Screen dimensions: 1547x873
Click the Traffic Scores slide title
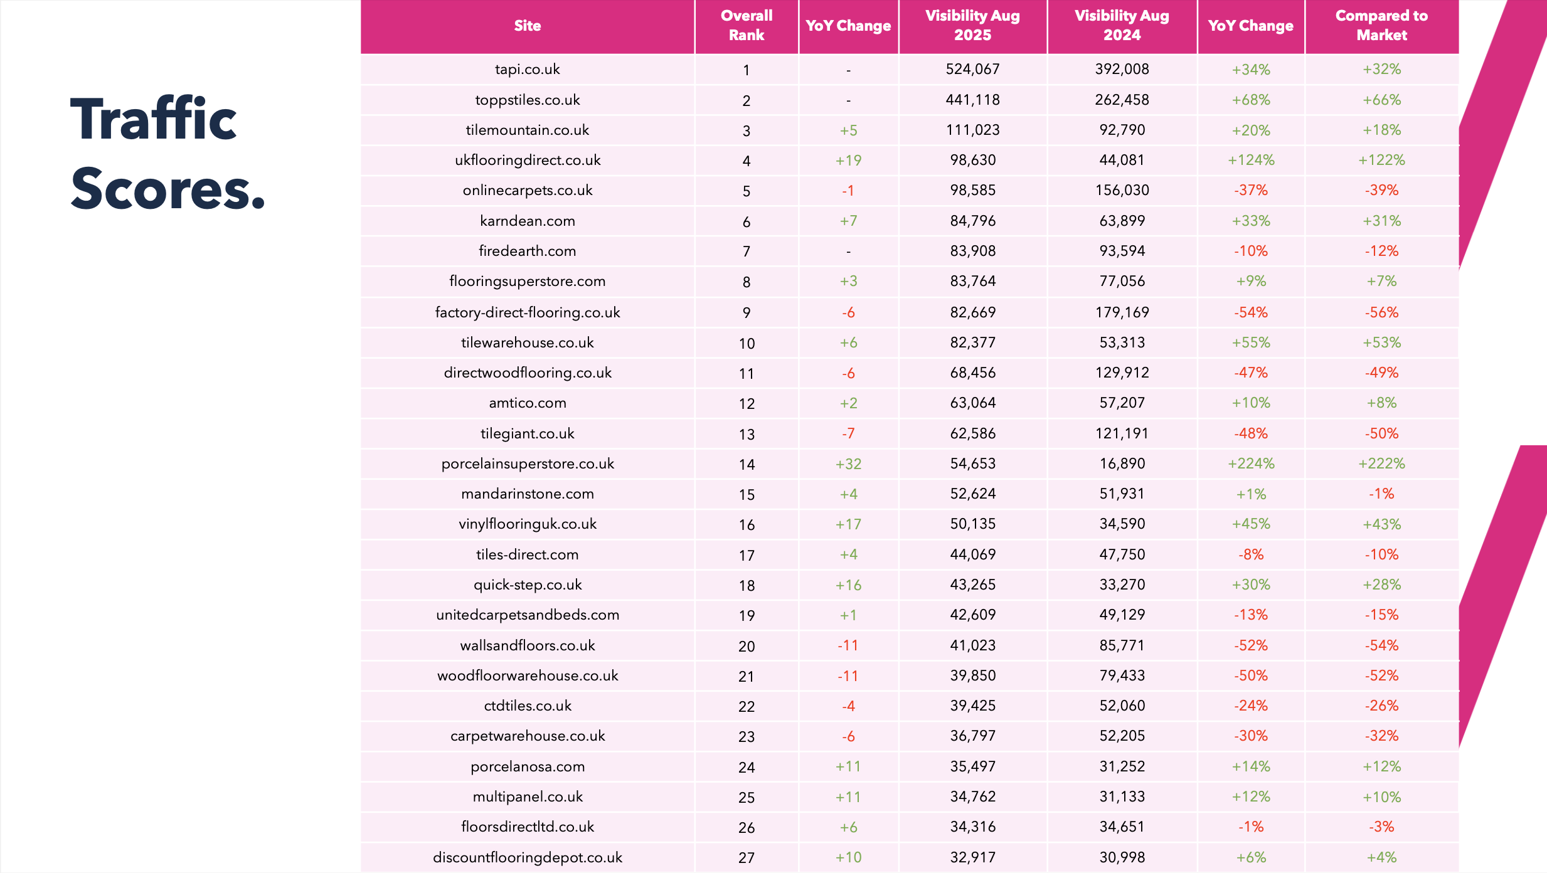[167, 154]
